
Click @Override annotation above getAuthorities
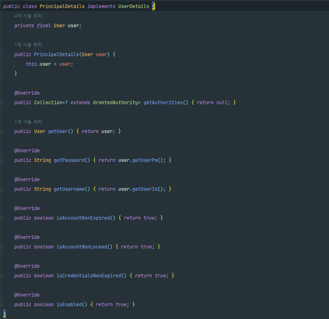click(x=27, y=93)
